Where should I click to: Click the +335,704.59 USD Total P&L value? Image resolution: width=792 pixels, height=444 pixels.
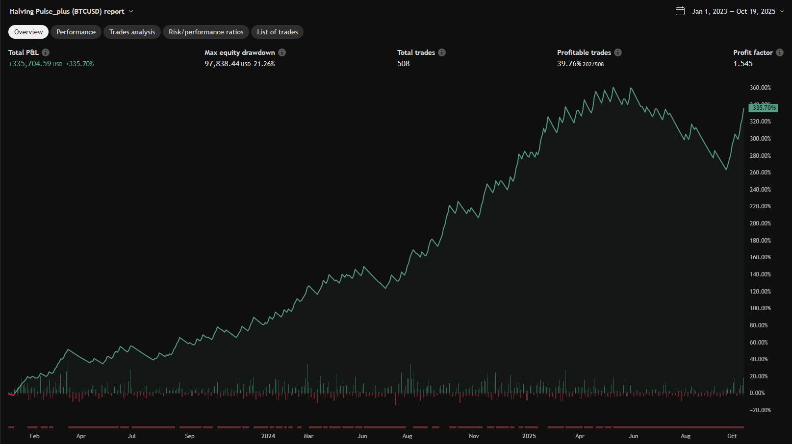click(x=30, y=64)
